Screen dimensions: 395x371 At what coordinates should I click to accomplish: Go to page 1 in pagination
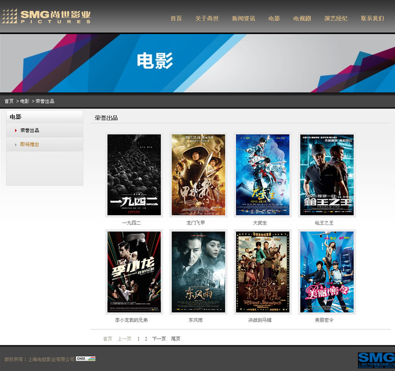click(x=138, y=339)
